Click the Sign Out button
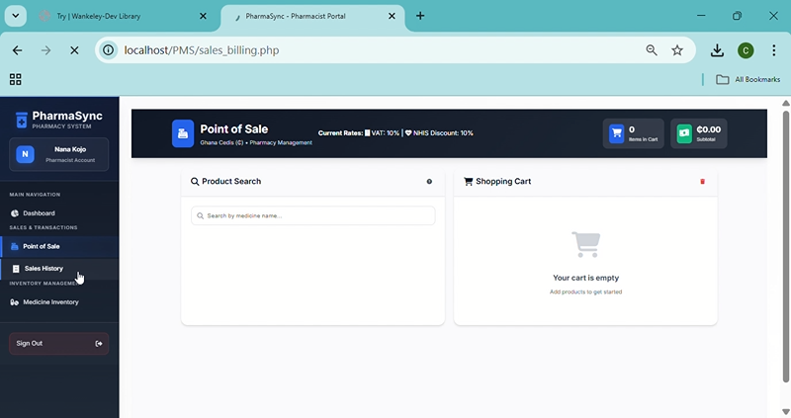Screen dimensions: 791x418 click(x=58, y=343)
